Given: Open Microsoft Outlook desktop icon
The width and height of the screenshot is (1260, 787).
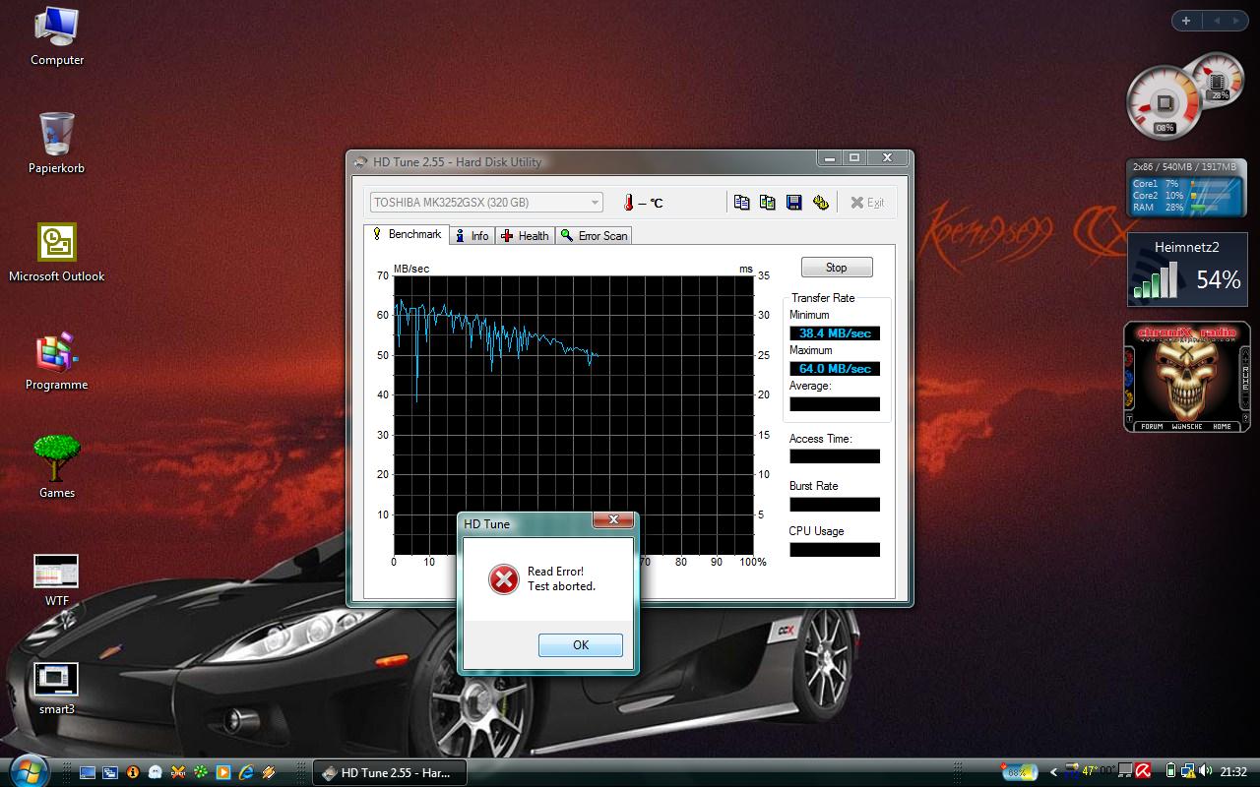Looking at the screenshot, I should [x=56, y=244].
